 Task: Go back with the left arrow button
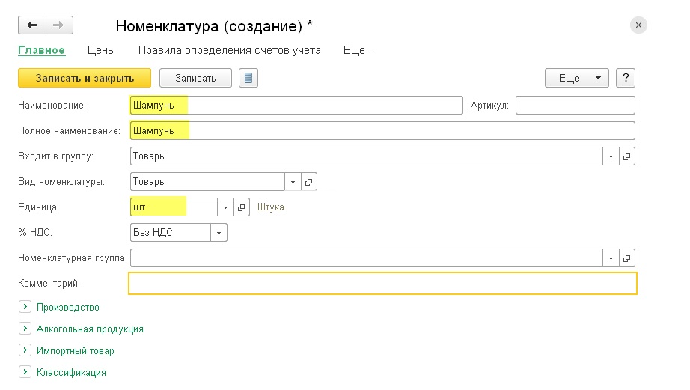32,25
